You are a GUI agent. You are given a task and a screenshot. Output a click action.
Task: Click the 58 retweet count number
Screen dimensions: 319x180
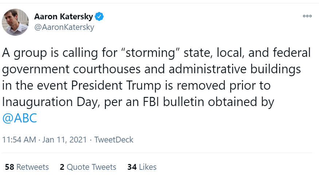coord(10,167)
